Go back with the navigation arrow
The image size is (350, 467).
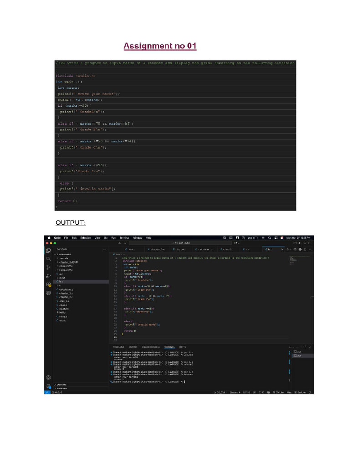[120, 243]
